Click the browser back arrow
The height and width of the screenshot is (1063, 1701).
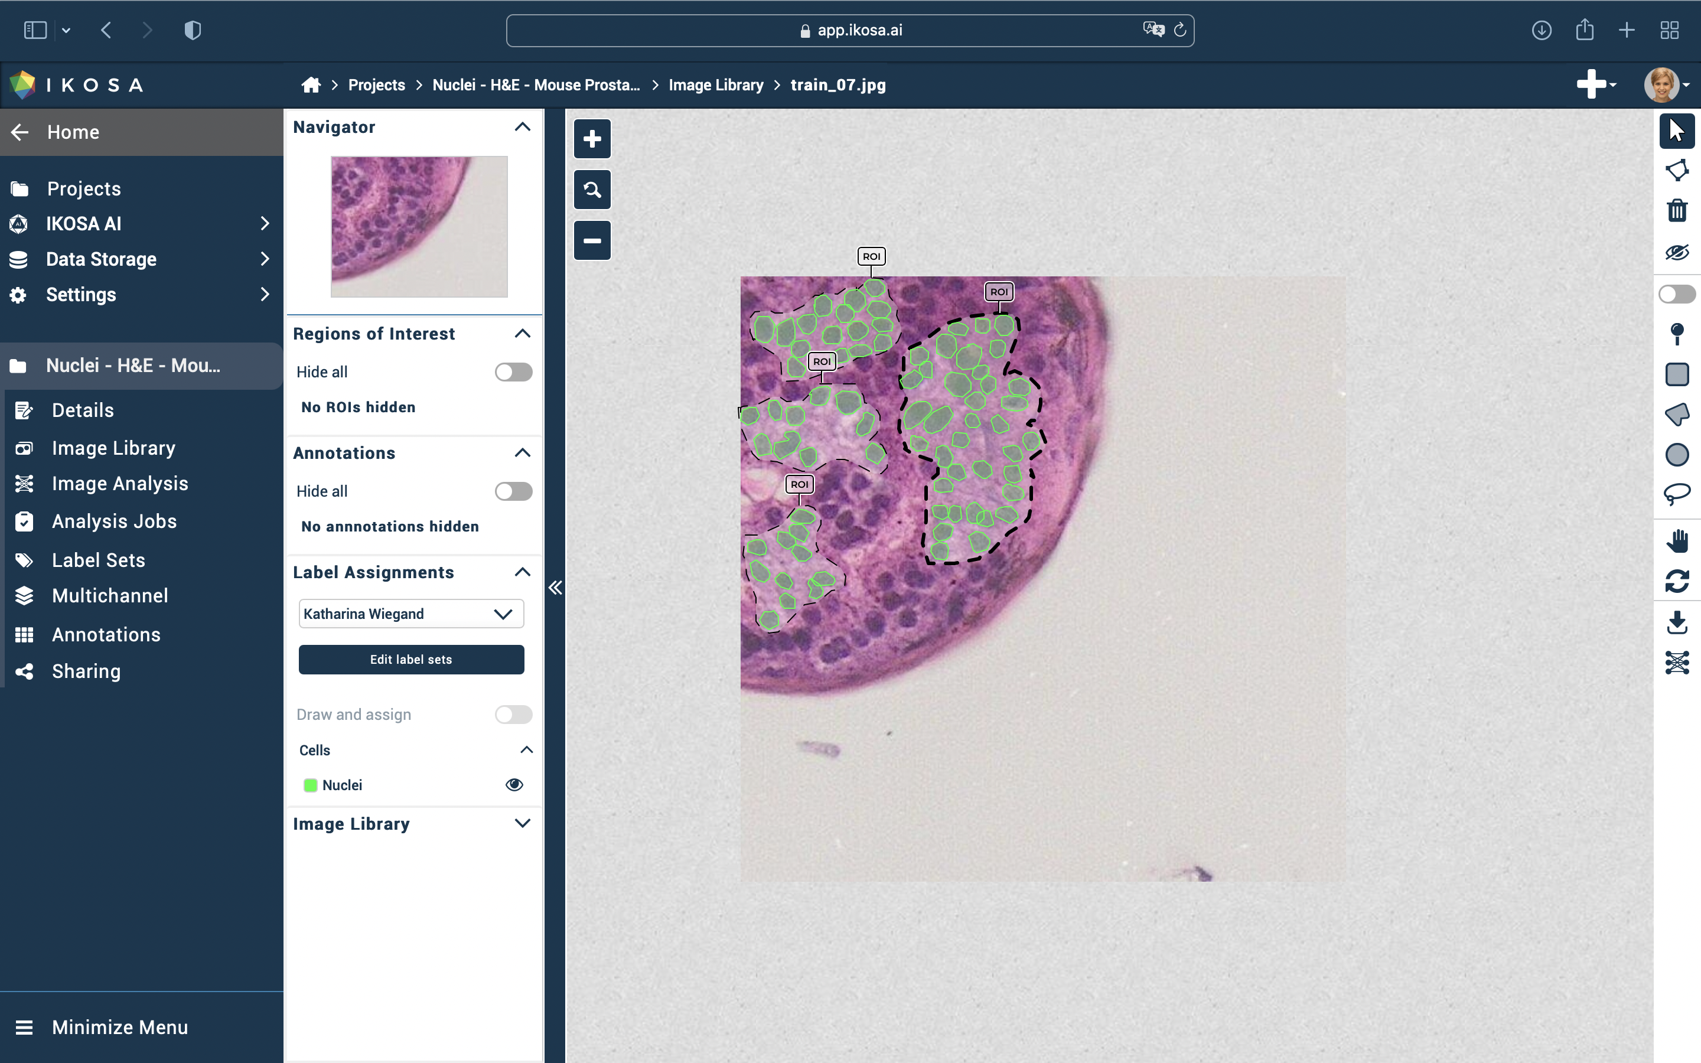(x=106, y=30)
